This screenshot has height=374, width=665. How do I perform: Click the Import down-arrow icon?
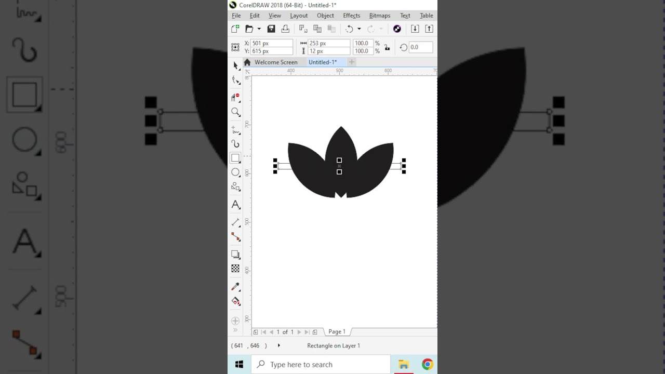(415, 29)
